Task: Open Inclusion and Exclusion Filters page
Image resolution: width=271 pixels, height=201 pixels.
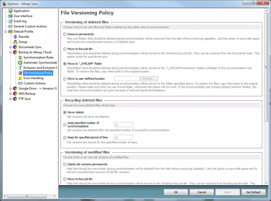Action: click(x=40, y=68)
